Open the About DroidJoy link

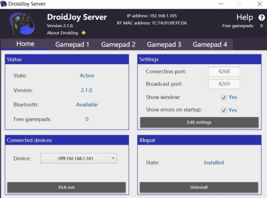[62, 33]
